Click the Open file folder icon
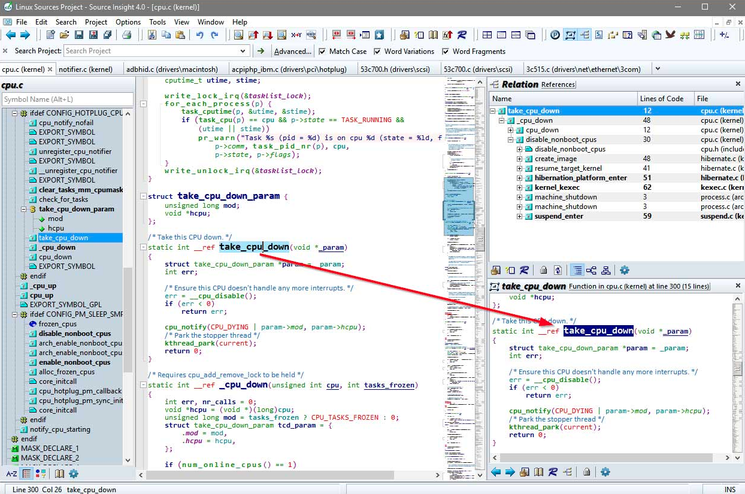 point(65,35)
